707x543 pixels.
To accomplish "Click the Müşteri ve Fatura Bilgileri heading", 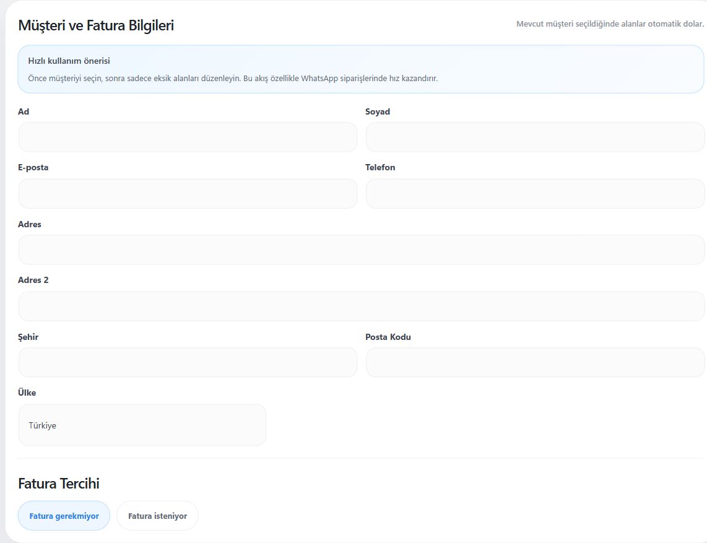I will [x=96, y=26].
